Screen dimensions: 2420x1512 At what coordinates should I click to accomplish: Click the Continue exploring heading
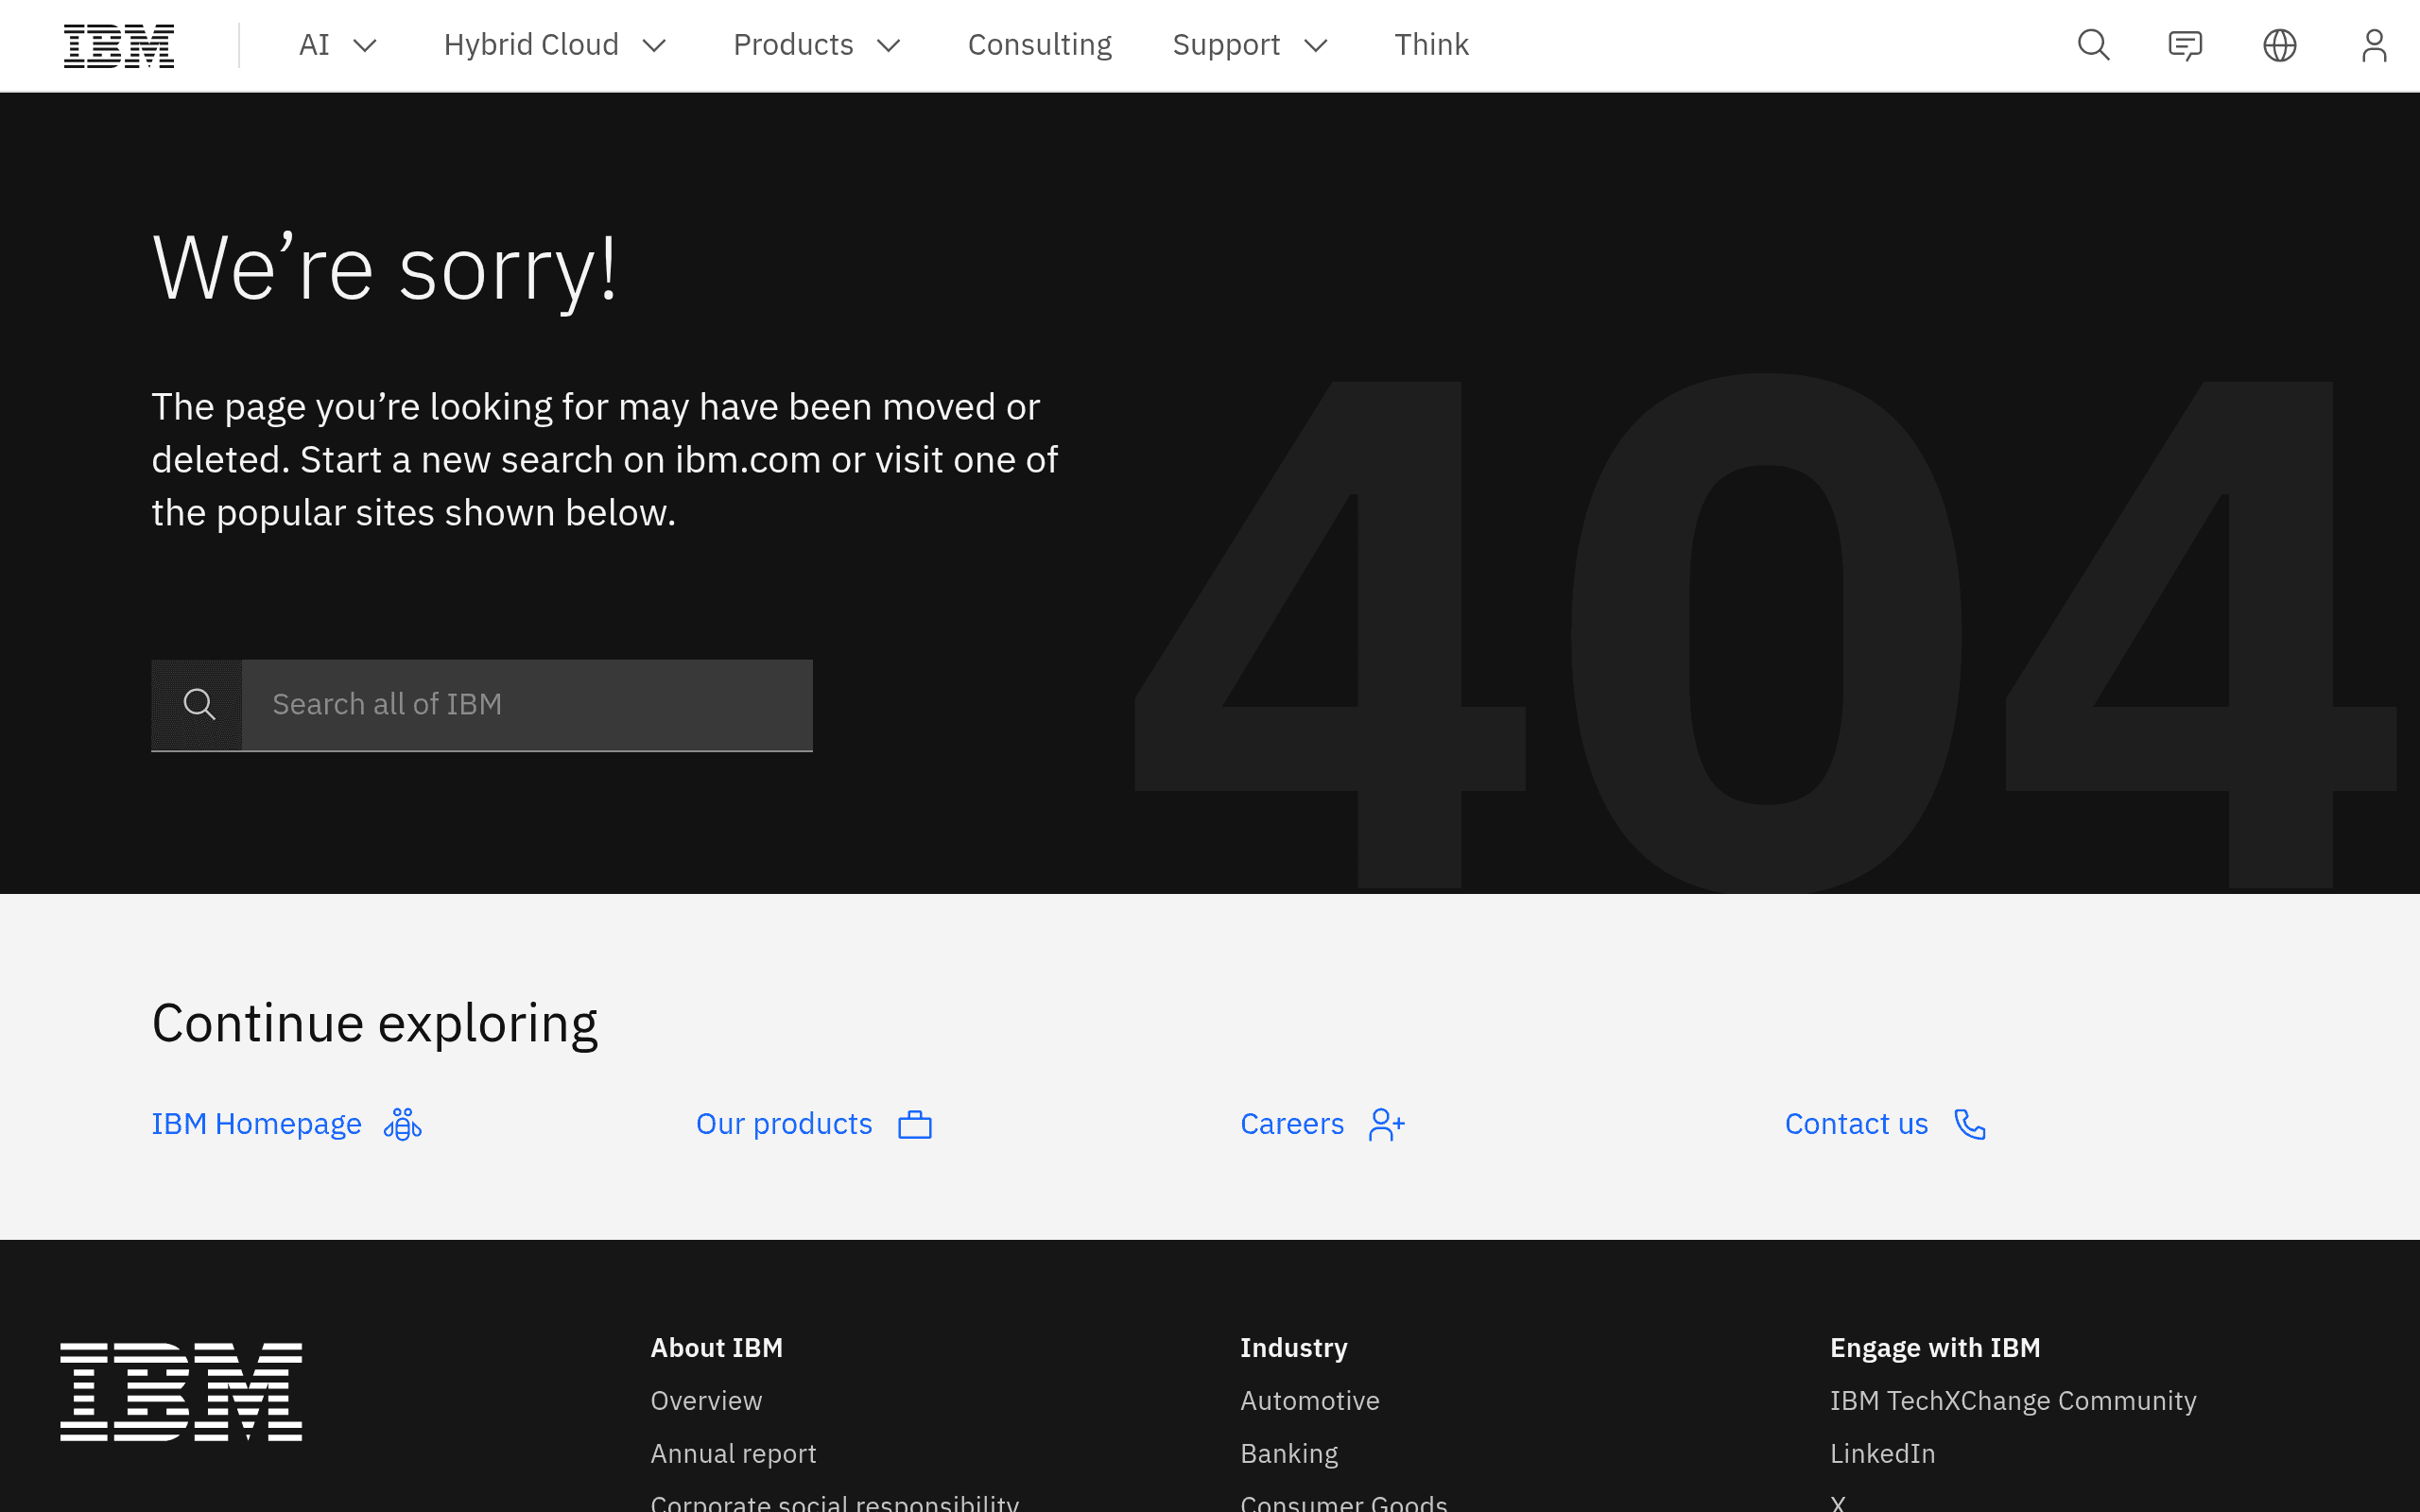375,1023
